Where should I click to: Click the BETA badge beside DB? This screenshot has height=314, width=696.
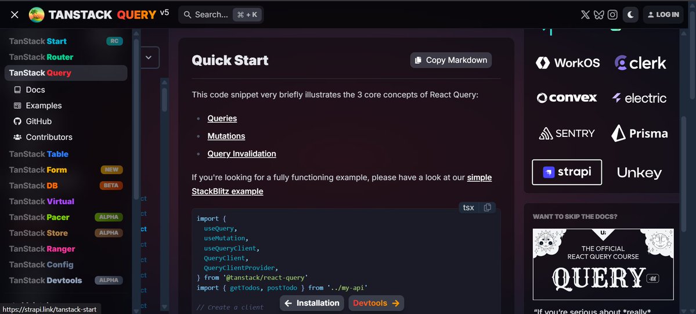111,186
